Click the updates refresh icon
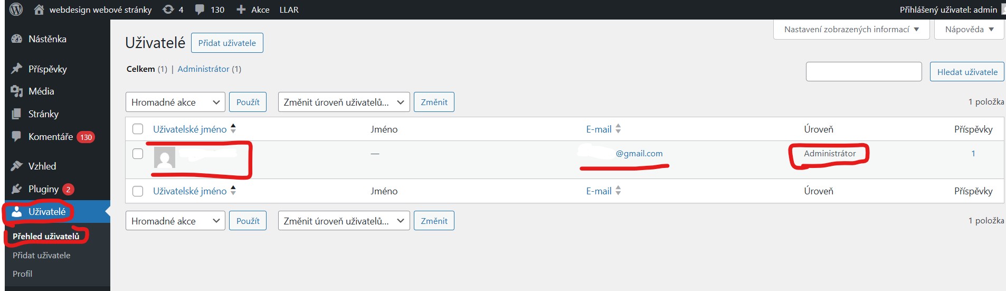 tap(168, 10)
